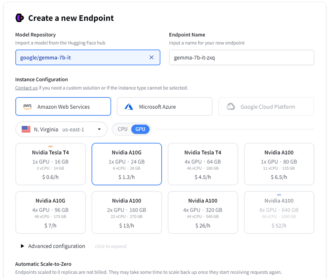Click the Endpoint Name input field
This screenshot has width=331, height=278.
click(x=241, y=57)
